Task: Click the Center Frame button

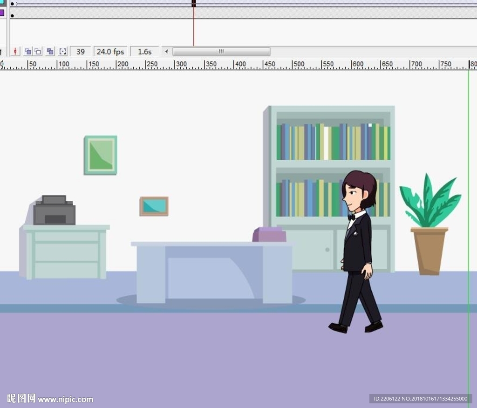Action: [x=15, y=51]
